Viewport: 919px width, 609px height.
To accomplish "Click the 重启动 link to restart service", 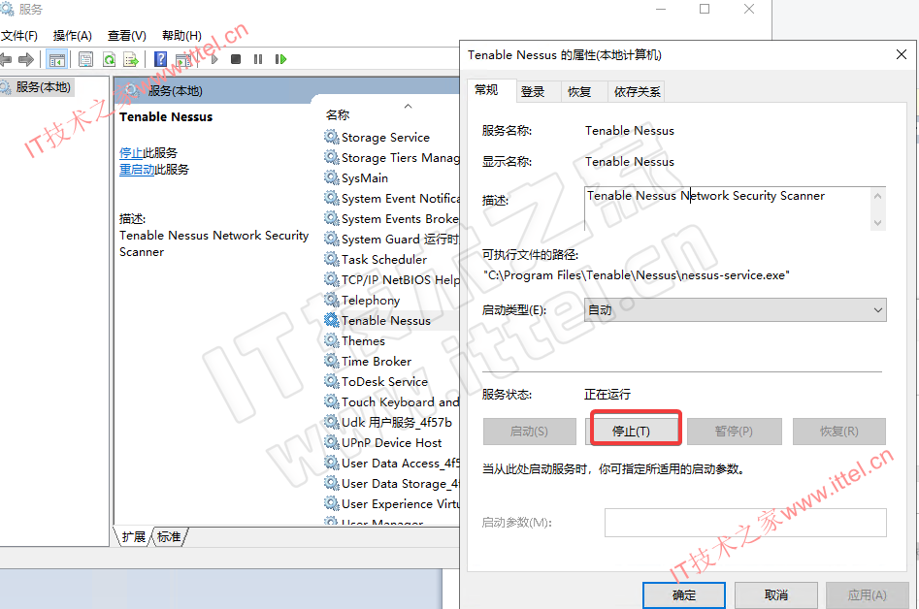I will [137, 170].
